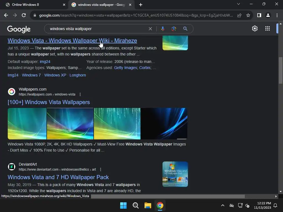Click the network tray icon
This screenshot has height=212, width=283.
pos(240,205)
